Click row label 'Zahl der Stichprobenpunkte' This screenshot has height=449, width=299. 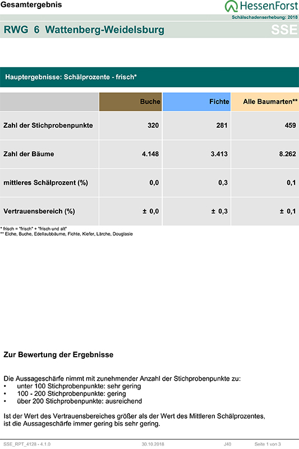[x=48, y=125]
